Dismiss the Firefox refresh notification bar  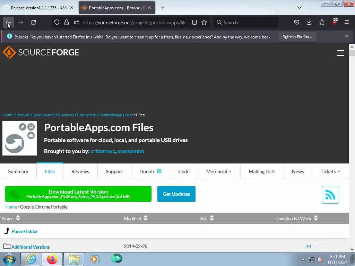[x=347, y=36]
